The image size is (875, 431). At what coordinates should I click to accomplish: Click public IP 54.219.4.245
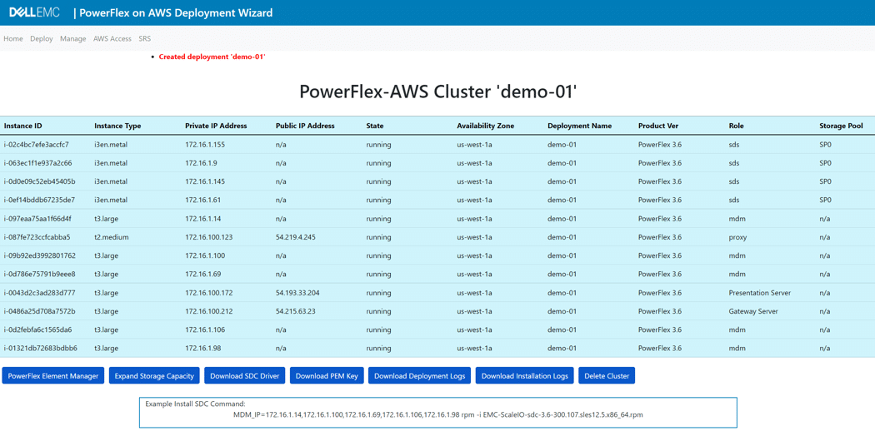click(x=296, y=237)
